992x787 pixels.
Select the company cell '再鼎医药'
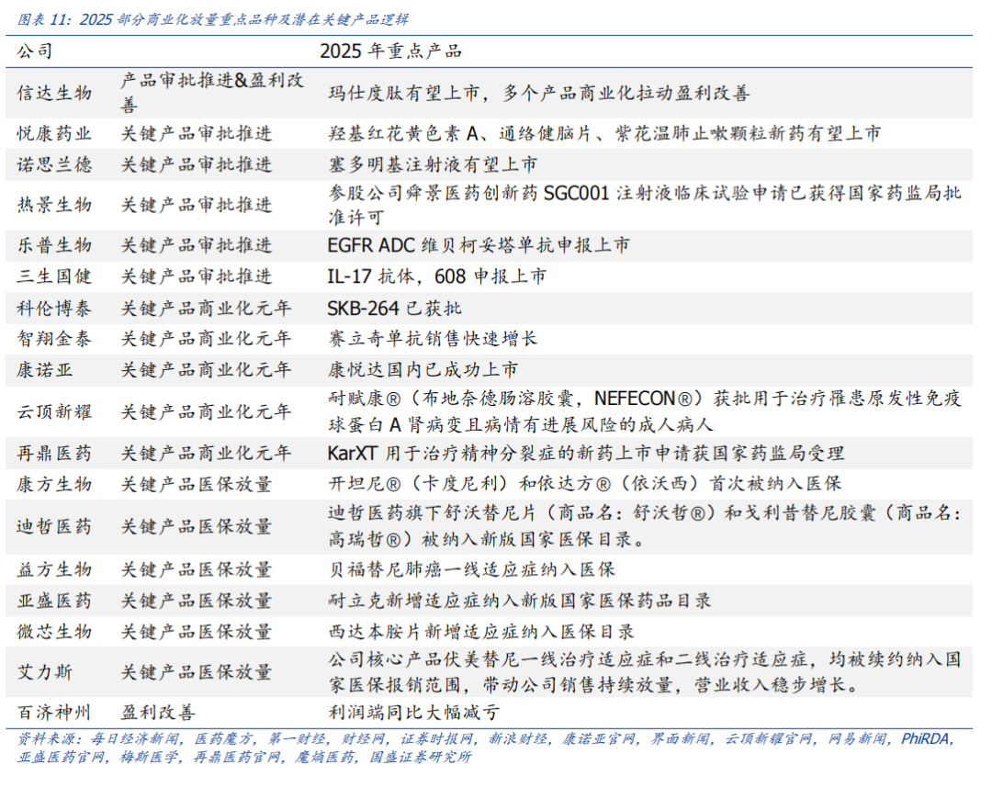54,454
